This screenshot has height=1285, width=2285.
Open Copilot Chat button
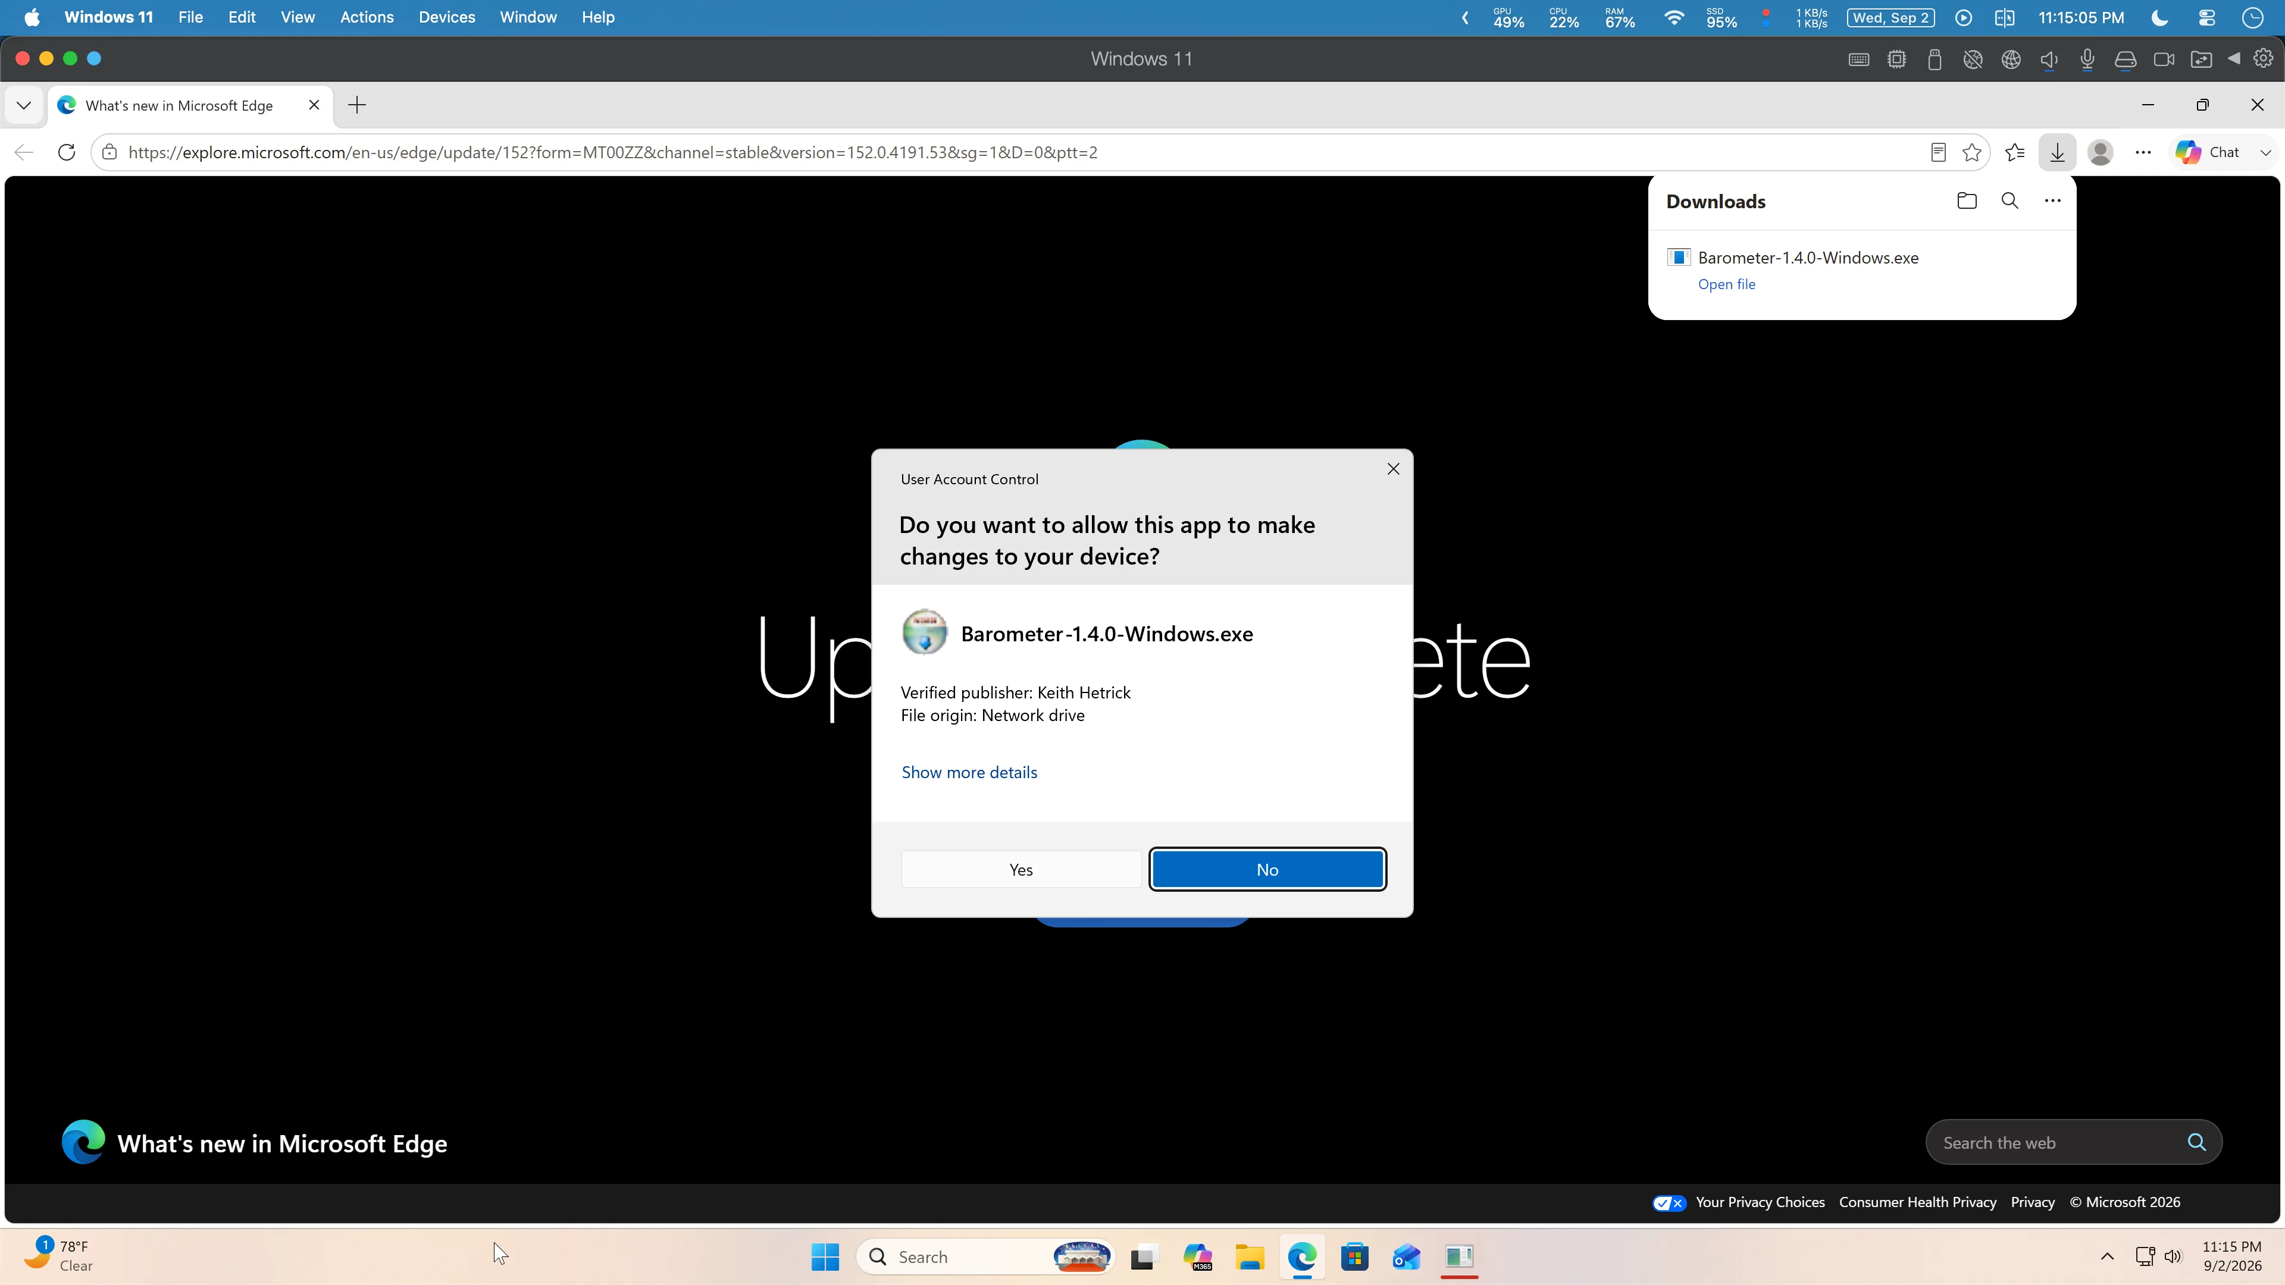2207,152
